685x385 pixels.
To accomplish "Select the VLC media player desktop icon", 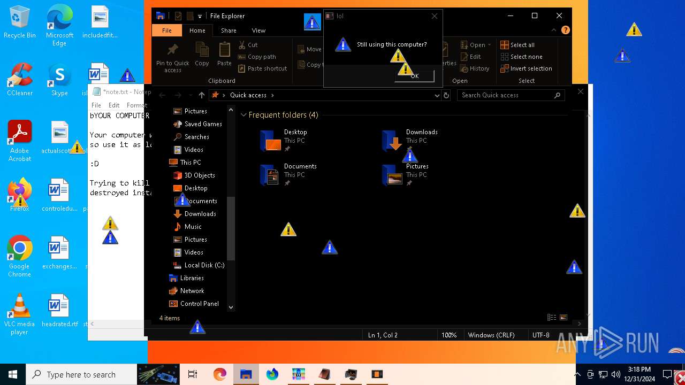I will pyautogui.click(x=19, y=314).
